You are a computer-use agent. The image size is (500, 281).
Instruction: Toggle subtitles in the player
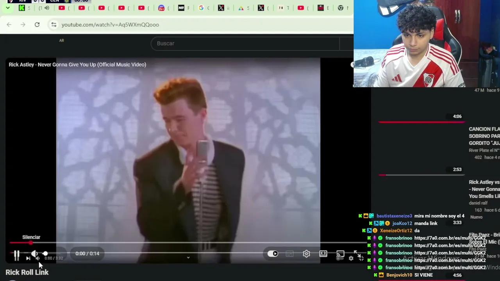(289, 254)
